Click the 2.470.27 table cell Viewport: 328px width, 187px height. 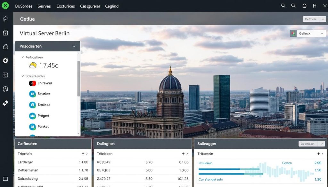pyautogui.click(x=104, y=179)
